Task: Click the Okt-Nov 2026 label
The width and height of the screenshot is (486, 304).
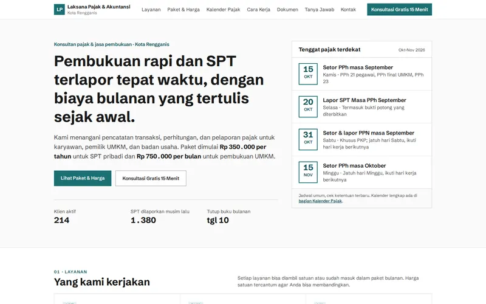Action: (x=411, y=50)
